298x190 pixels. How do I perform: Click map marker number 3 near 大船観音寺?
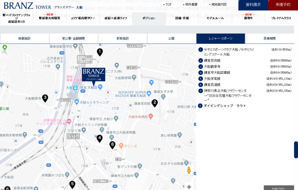pyautogui.click(x=45, y=98)
